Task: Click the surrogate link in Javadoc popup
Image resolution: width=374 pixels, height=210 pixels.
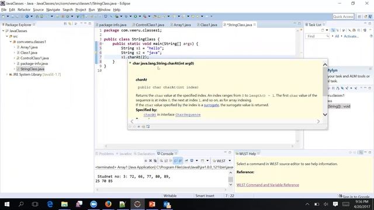Action: click(211, 105)
